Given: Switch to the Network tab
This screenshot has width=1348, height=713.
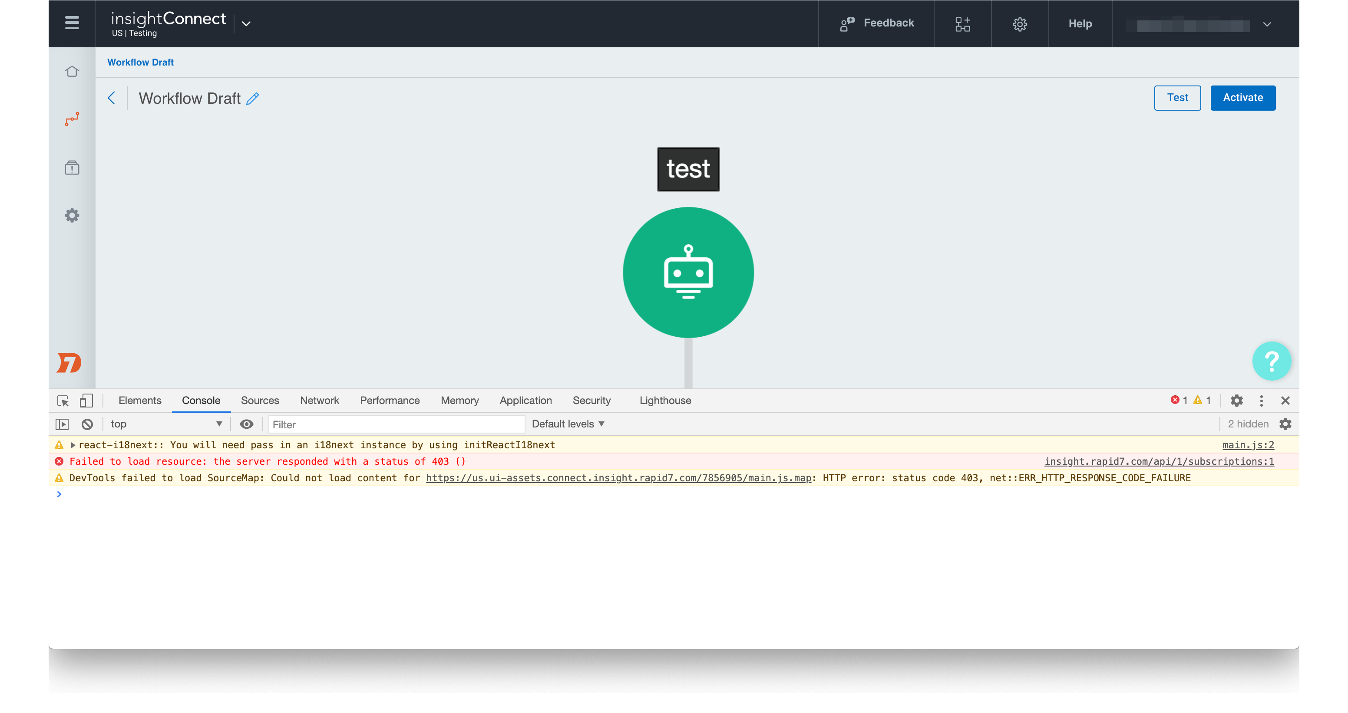Looking at the screenshot, I should pyautogui.click(x=319, y=401).
